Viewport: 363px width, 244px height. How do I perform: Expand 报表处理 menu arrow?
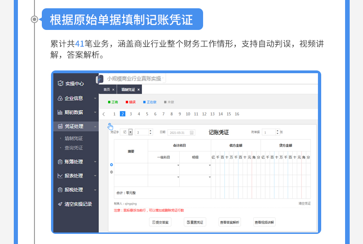click(x=95, y=176)
